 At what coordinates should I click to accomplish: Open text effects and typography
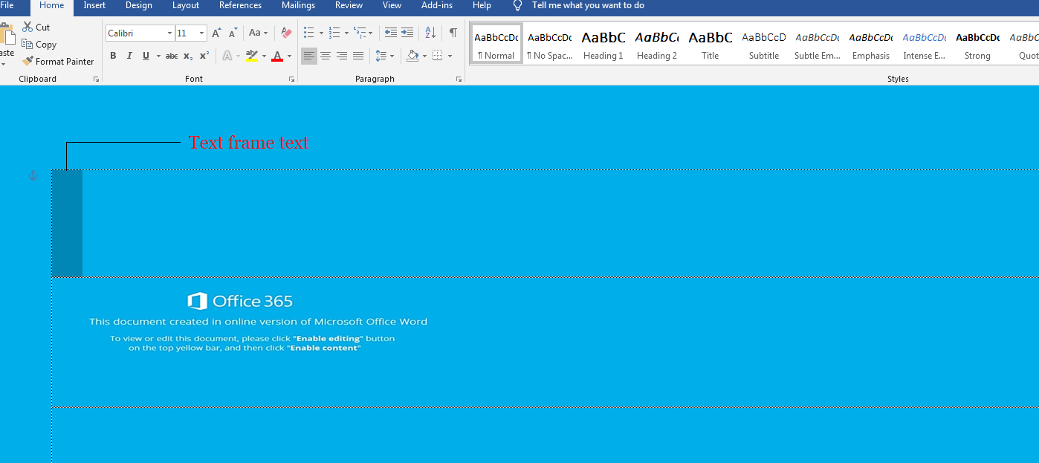pyautogui.click(x=227, y=56)
